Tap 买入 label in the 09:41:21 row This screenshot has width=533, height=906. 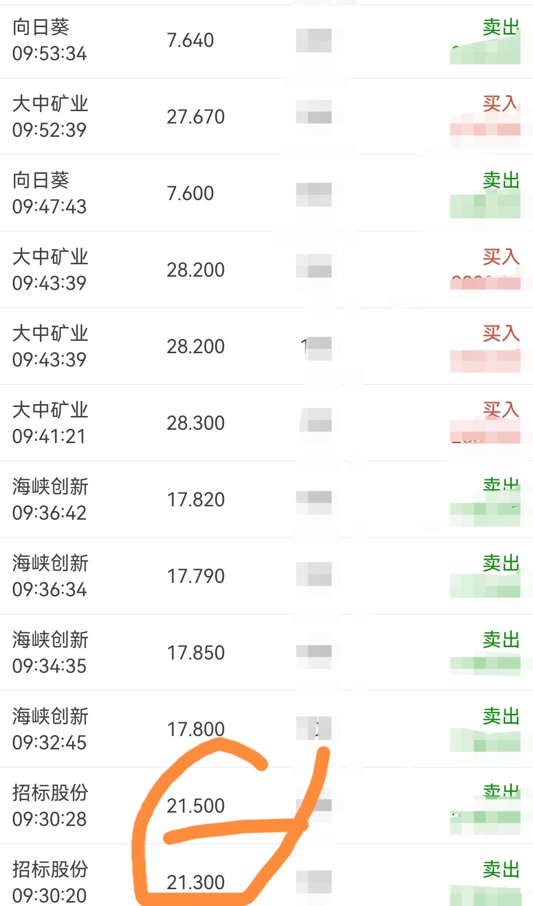(x=500, y=410)
